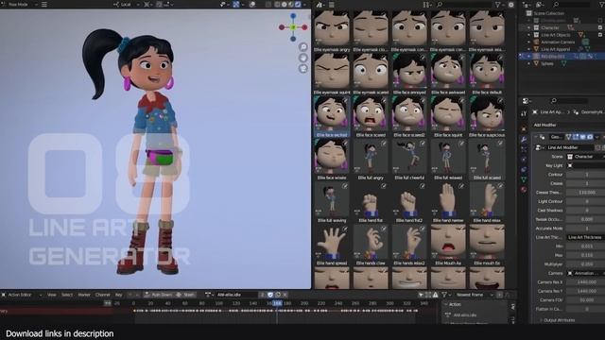Select the Ellie hand spread pose asset

pyautogui.click(x=332, y=246)
